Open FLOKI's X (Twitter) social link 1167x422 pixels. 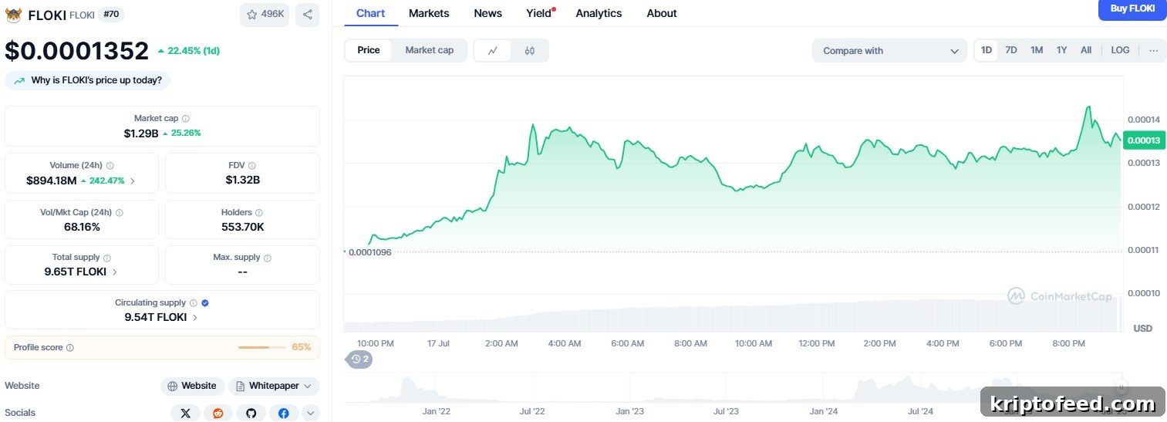click(x=185, y=414)
